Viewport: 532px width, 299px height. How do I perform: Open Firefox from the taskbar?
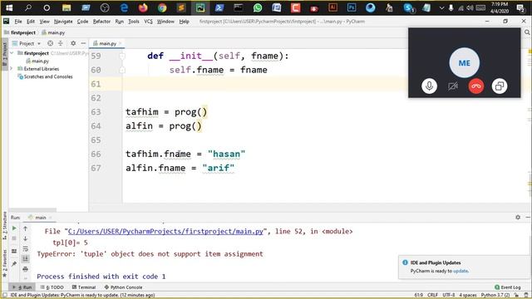point(143,7)
